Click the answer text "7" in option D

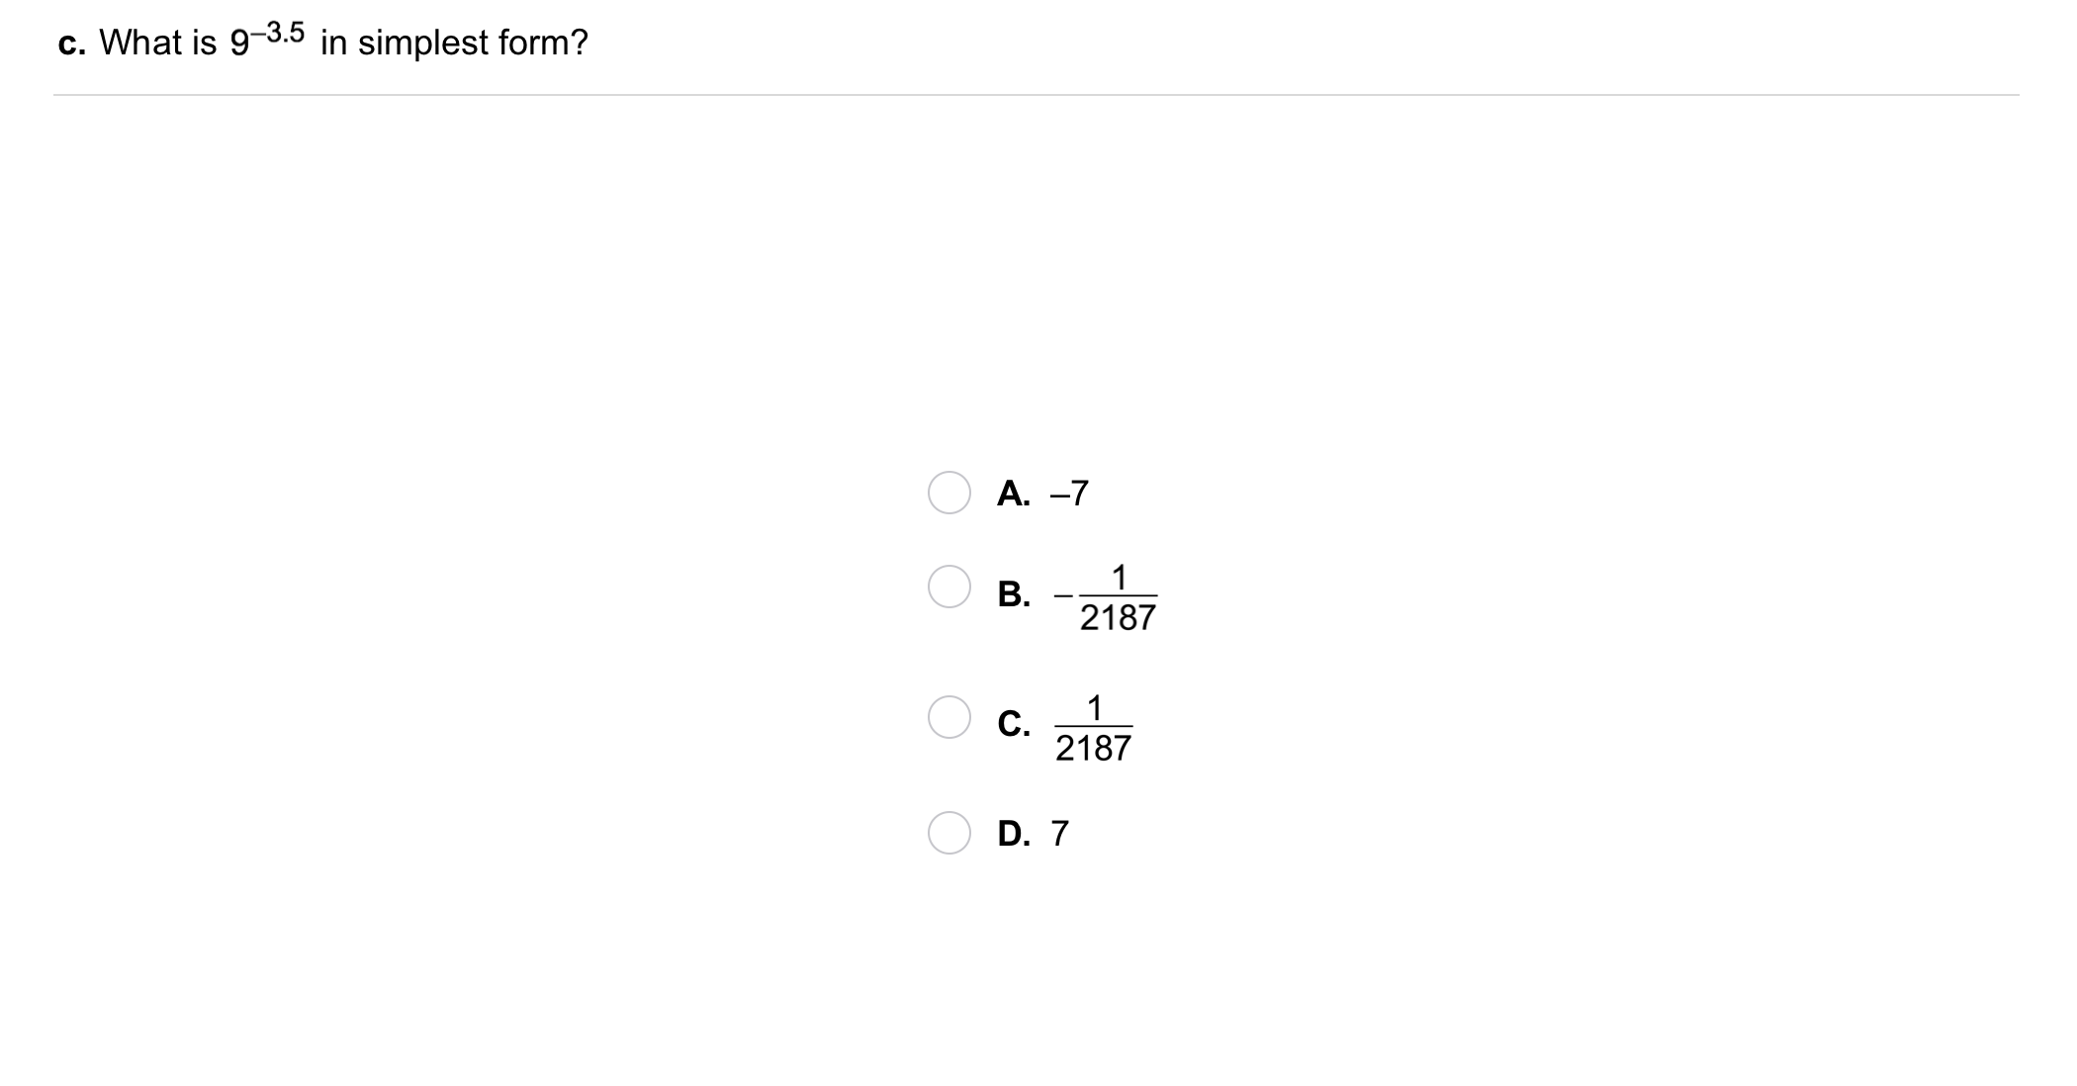(1059, 834)
